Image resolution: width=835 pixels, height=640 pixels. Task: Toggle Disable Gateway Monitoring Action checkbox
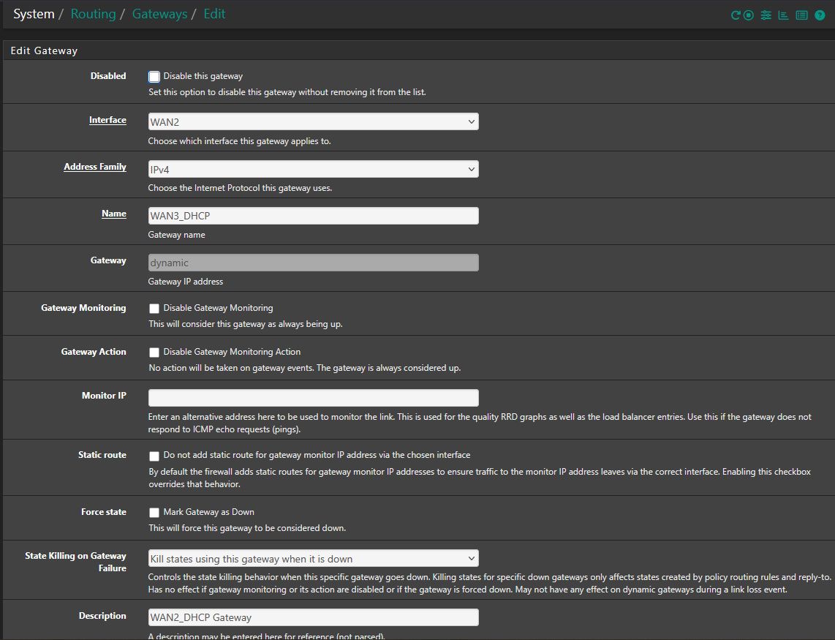tap(154, 353)
